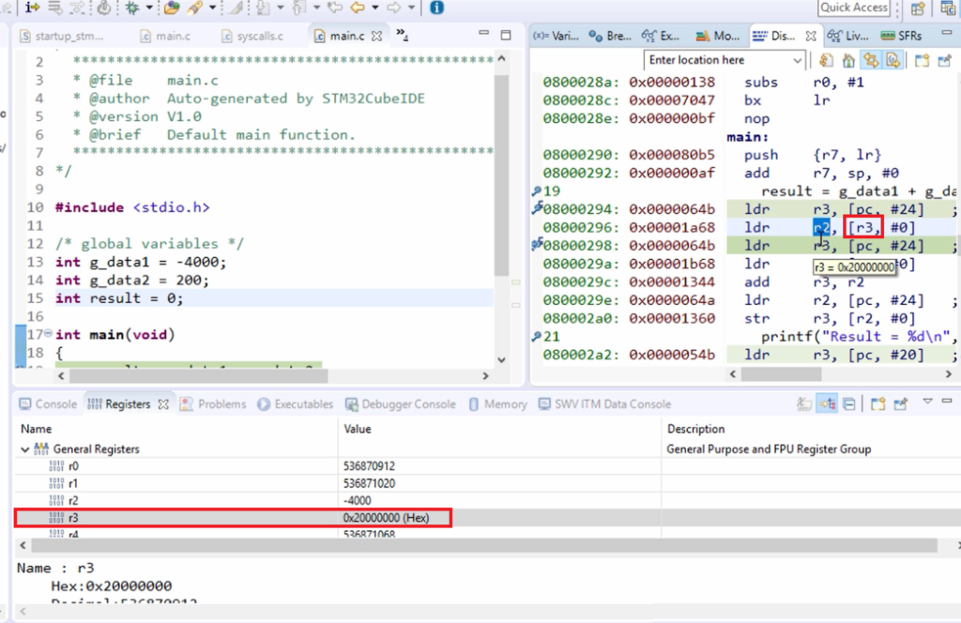
Task: Click the forward navigation arrow icon
Action: (394, 8)
